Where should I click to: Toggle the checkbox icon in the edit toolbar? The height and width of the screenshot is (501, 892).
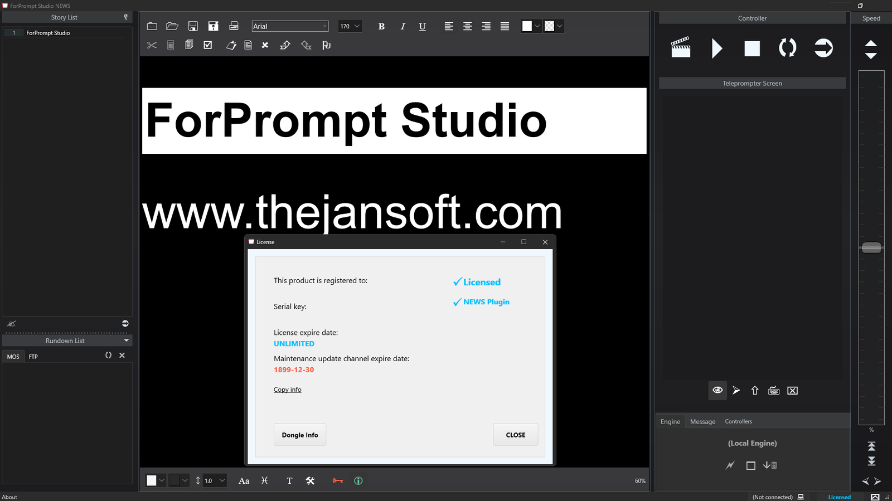point(208,45)
